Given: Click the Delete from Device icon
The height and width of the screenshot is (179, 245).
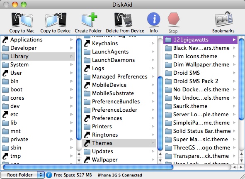Looking at the screenshot, I should click(x=124, y=20).
